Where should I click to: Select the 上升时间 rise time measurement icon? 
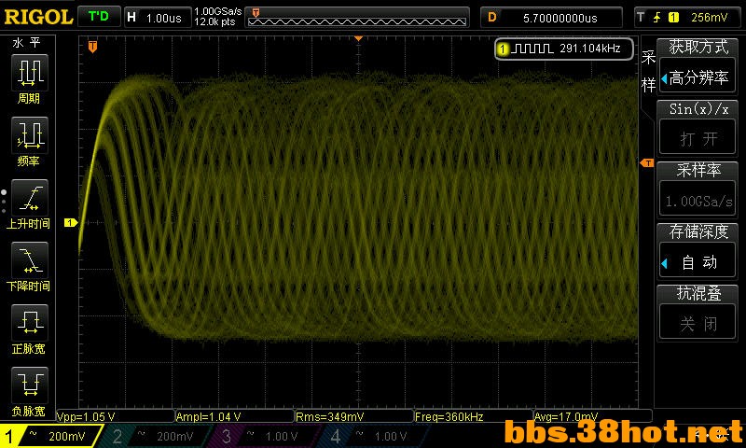30,198
